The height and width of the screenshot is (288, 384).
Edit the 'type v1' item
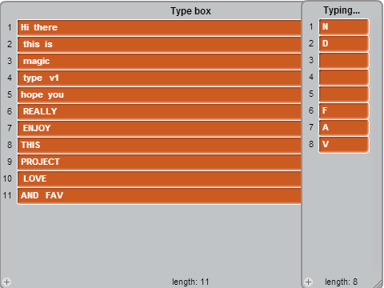click(159, 78)
